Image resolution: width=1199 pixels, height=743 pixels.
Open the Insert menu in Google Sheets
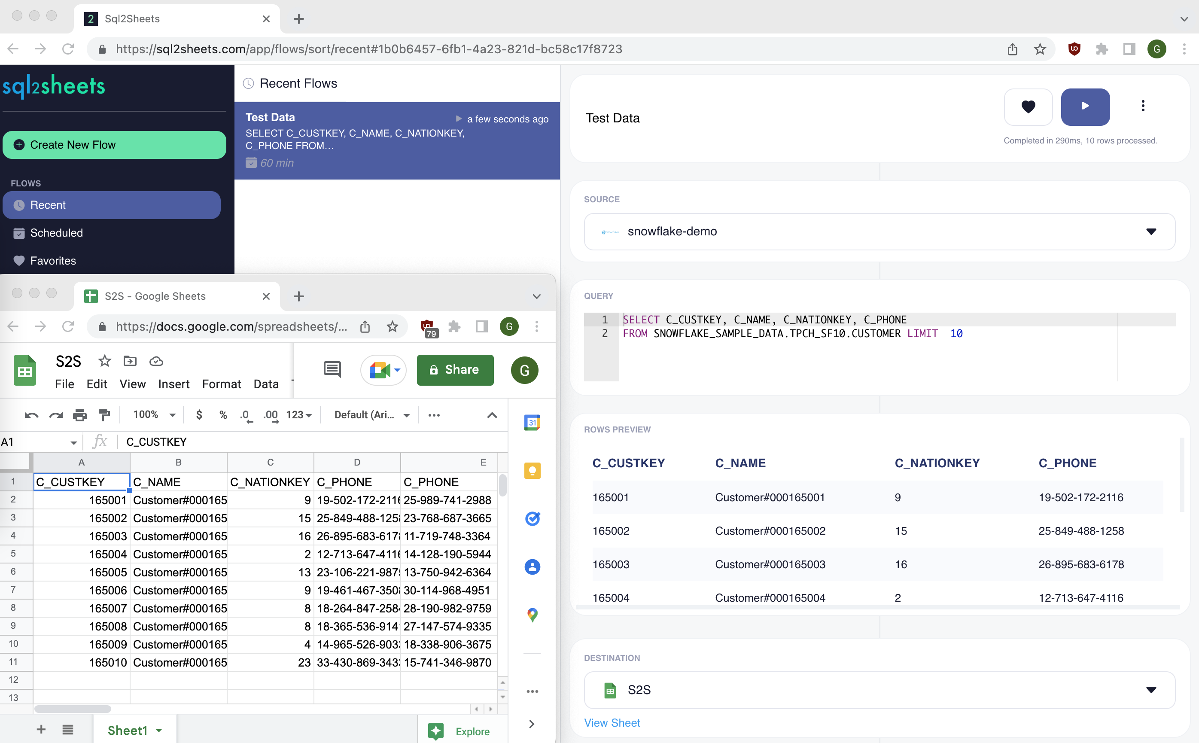point(174,384)
